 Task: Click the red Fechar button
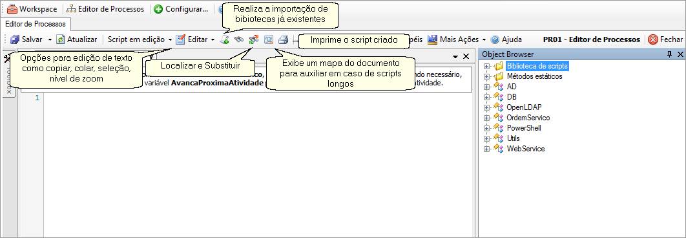pyautogui.click(x=665, y=39)
